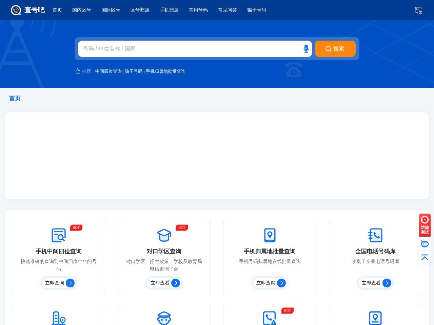Open 国际区号 menu item
The image size is (434, 325).
[x=111, y=10]
